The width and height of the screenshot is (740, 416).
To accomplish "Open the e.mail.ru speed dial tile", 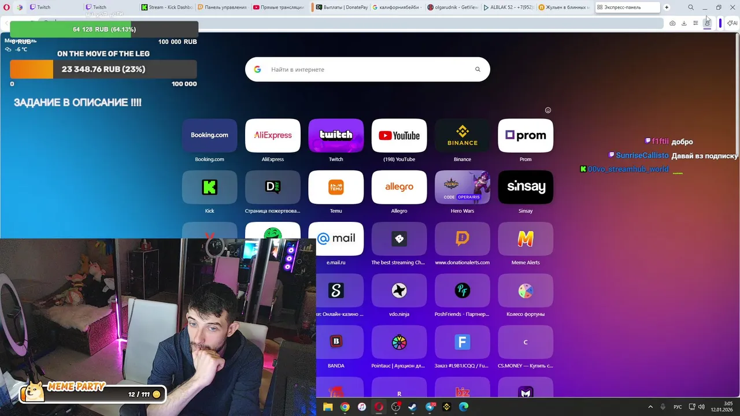I will click(x=340, y=239).
